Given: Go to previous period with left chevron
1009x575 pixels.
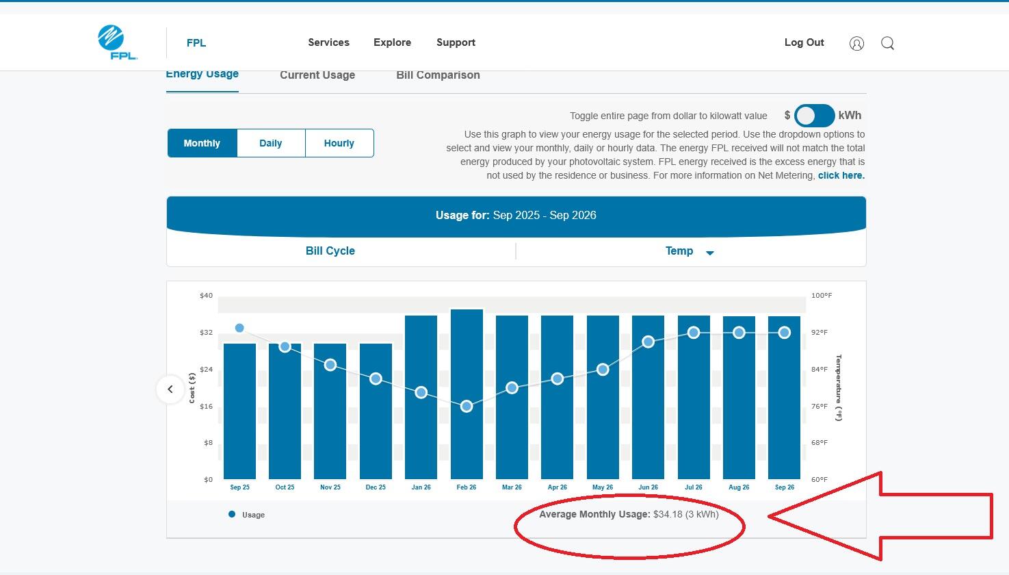Looking at the screenshot, I should pyautogui.click(x=170, y=389).
